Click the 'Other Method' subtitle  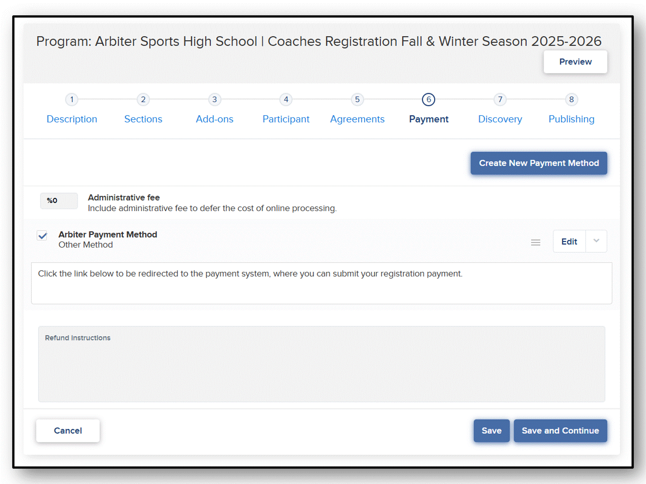pyautogui.click(x=86, y=245)
